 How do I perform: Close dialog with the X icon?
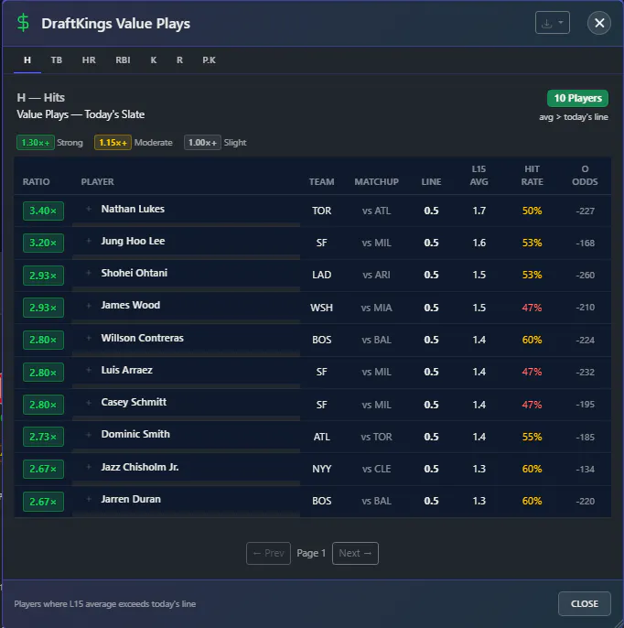[x=599, y=23]
